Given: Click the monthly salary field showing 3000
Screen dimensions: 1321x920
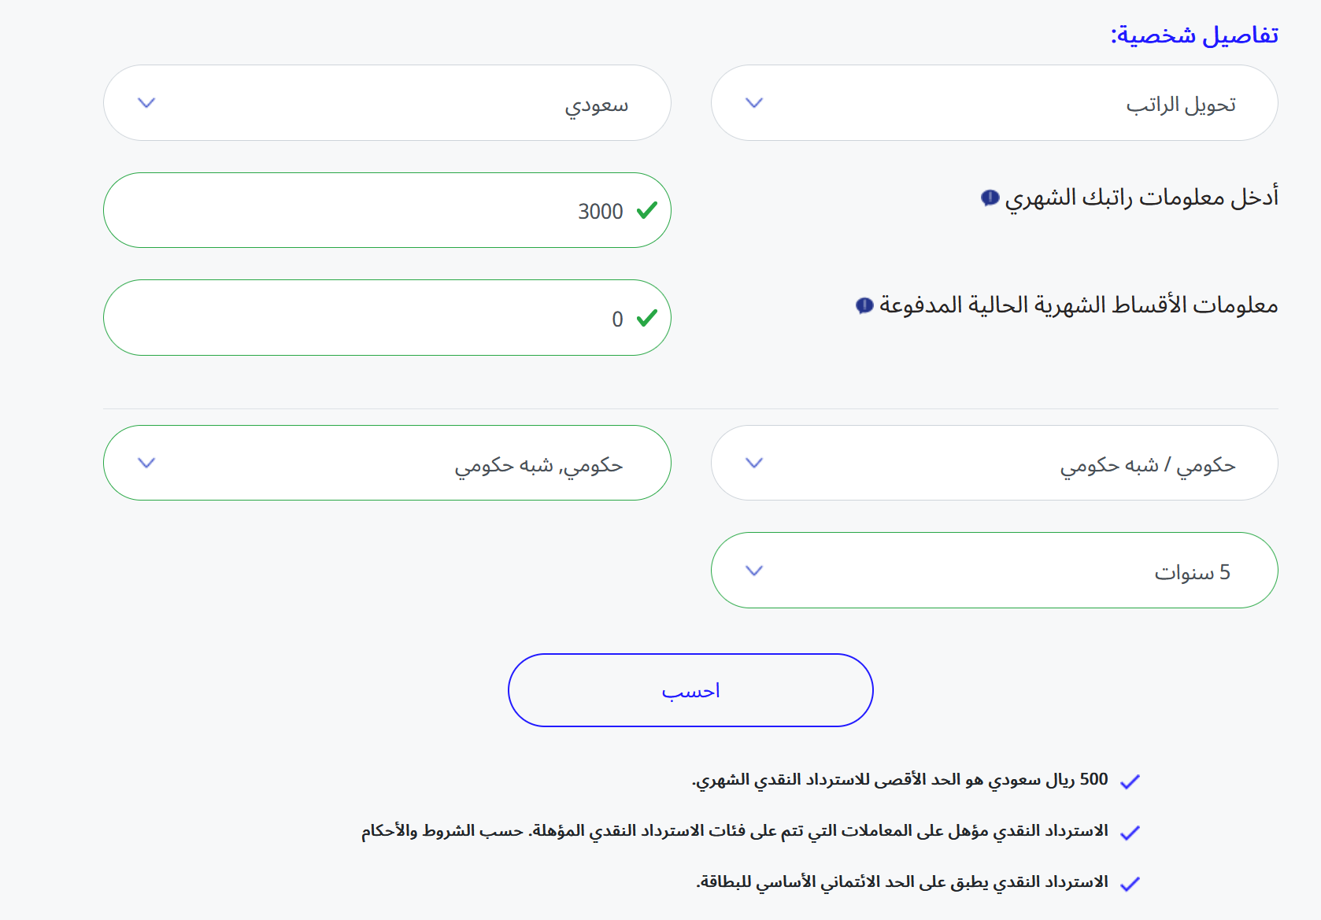Looking at the screenshot, I should click(387, 210).
